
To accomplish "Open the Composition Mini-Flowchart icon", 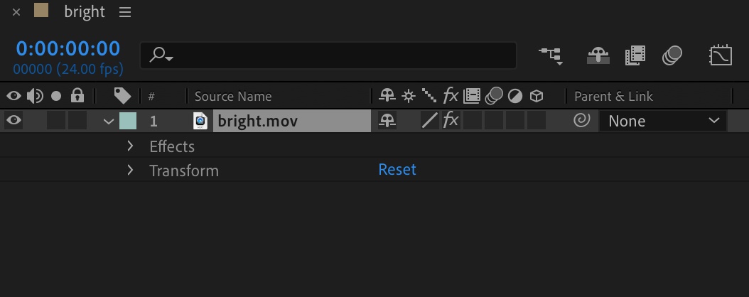I will (550, 55).
